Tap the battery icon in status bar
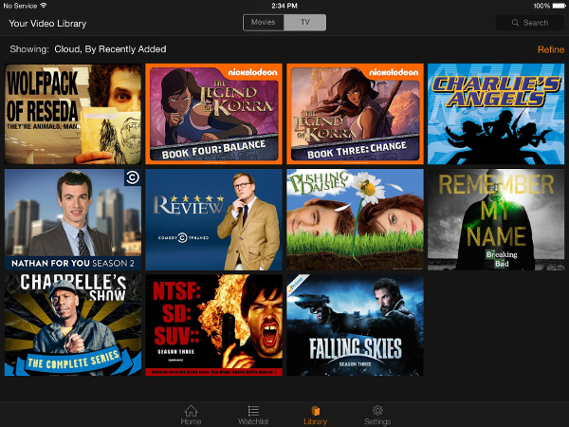 (x=557, y=6)
